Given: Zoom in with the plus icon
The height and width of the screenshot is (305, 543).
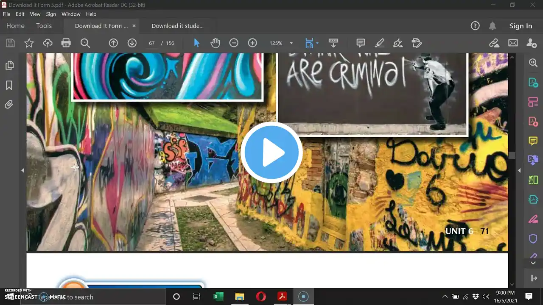Looking at the screenshot, I should (x=252, y=43).
